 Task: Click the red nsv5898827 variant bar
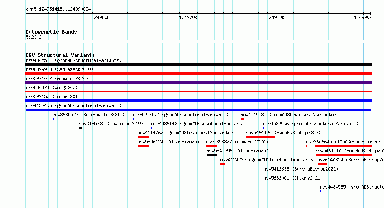(x=211, y=146)
